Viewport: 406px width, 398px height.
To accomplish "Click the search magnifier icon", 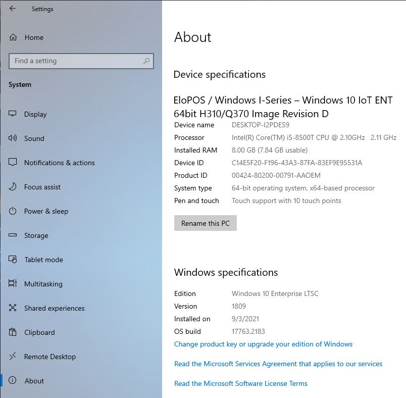I will pyautogui.click(x=146, y=61).
